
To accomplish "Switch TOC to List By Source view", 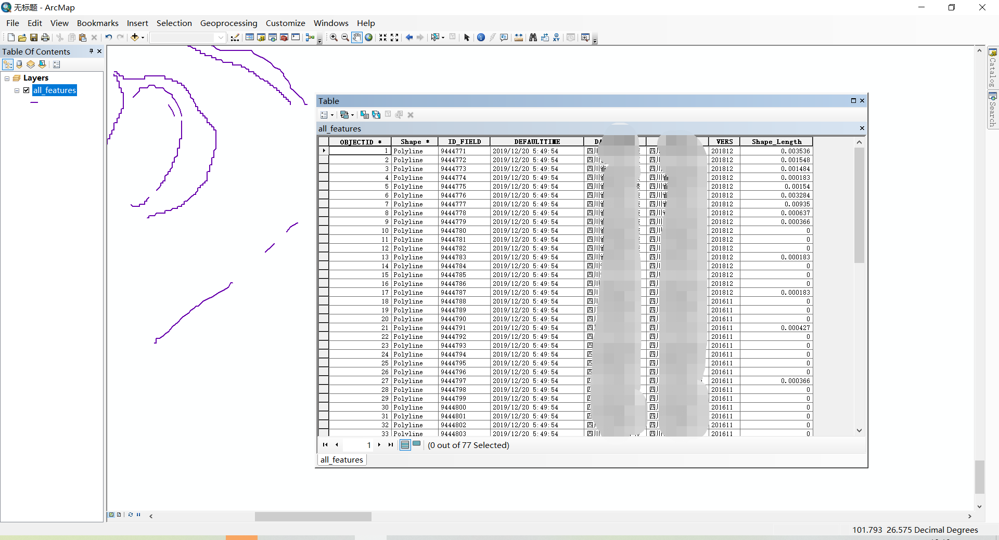I will tap(19, 64).
